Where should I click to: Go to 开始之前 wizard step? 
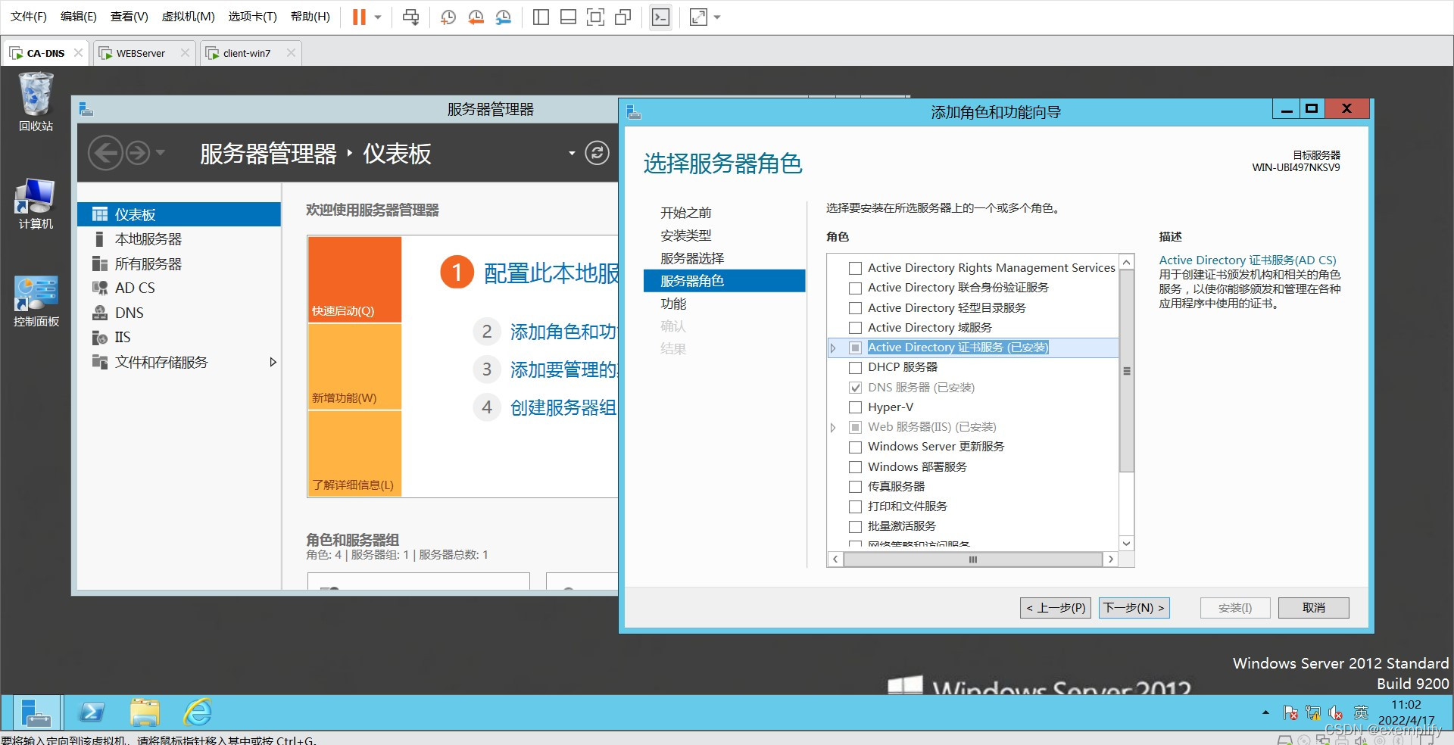[685, 213]
